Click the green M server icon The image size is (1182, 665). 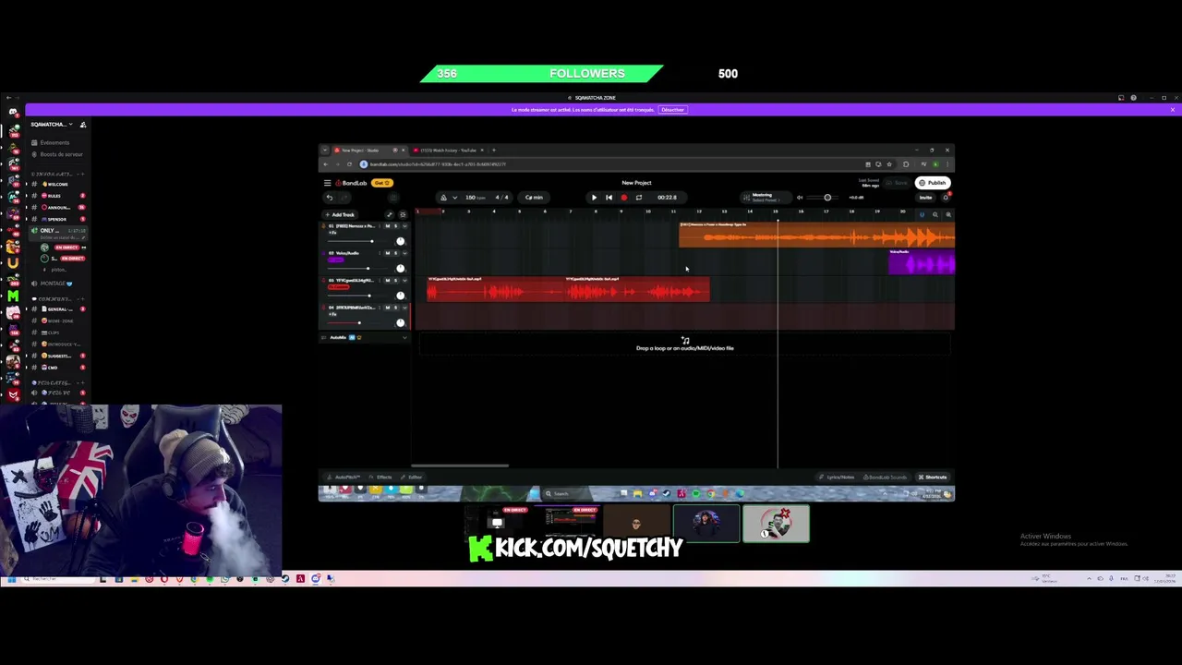click(x=13, y=296)
